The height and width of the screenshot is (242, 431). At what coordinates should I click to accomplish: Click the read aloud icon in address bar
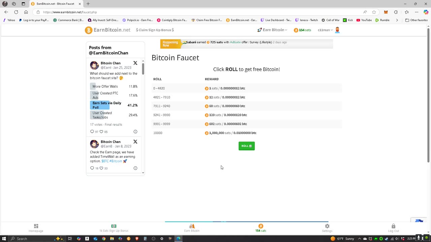click(x=365, y=12)
